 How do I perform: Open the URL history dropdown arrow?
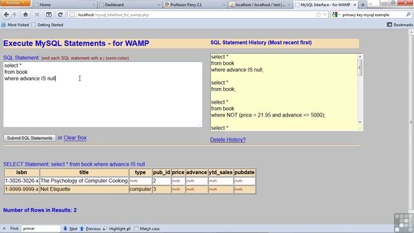[x=325, y=15]
